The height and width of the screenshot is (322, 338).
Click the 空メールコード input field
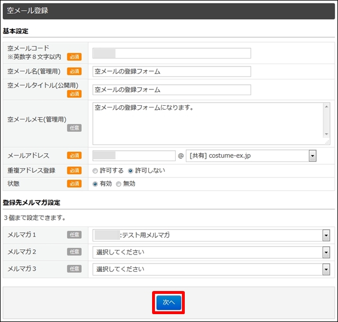pyautogui.click(x=172, y=53)
